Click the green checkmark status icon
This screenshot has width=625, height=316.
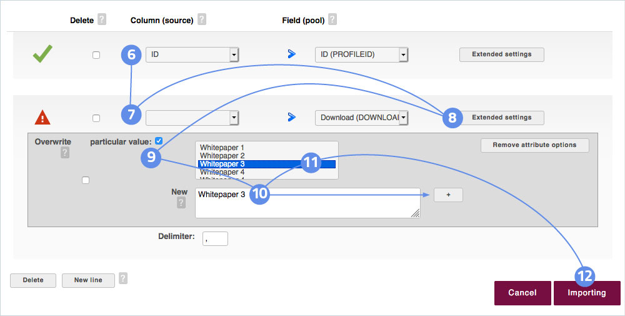point(42,55)
